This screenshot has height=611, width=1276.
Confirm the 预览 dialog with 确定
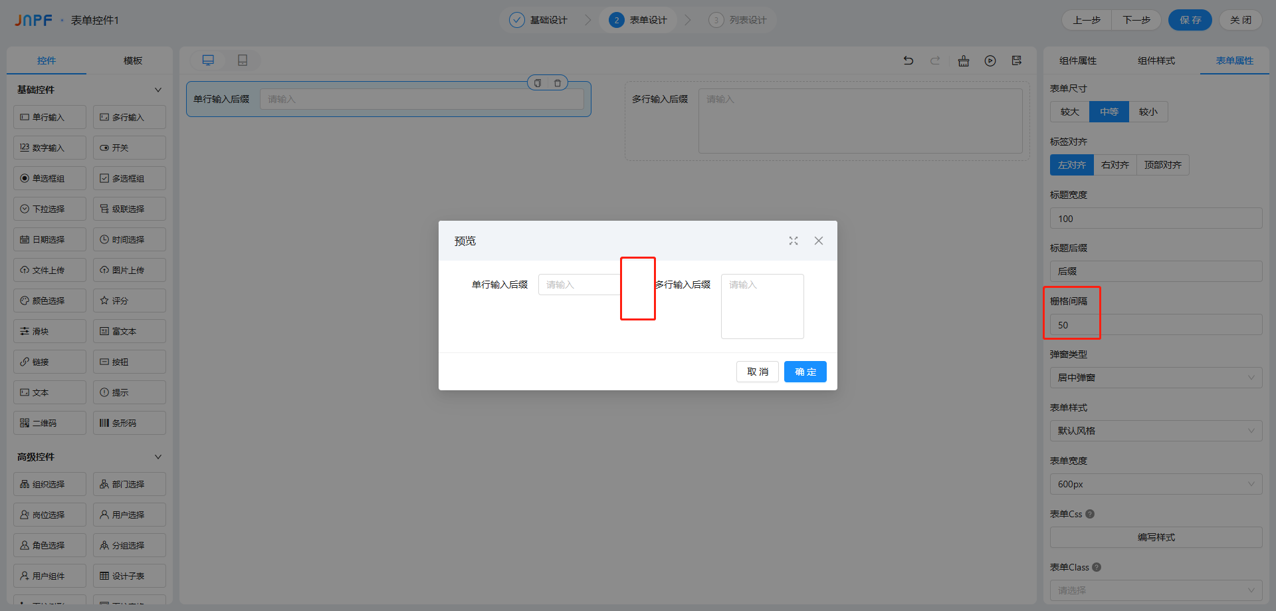coord(805,372)
